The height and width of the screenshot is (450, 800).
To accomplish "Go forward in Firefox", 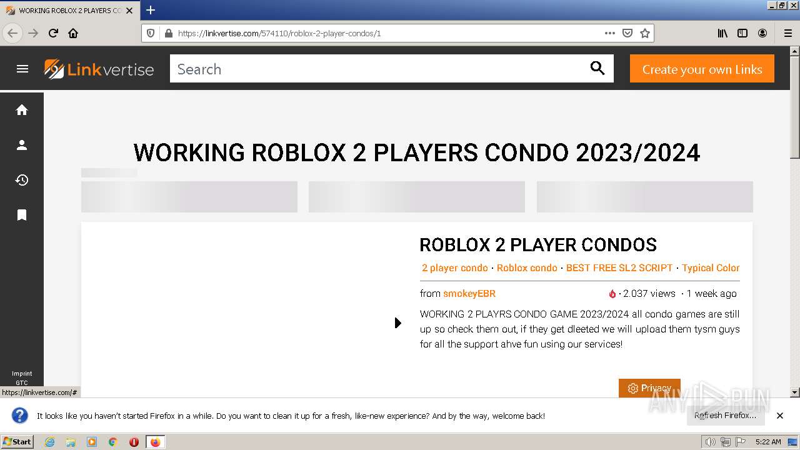I will [x=33, y=33].
